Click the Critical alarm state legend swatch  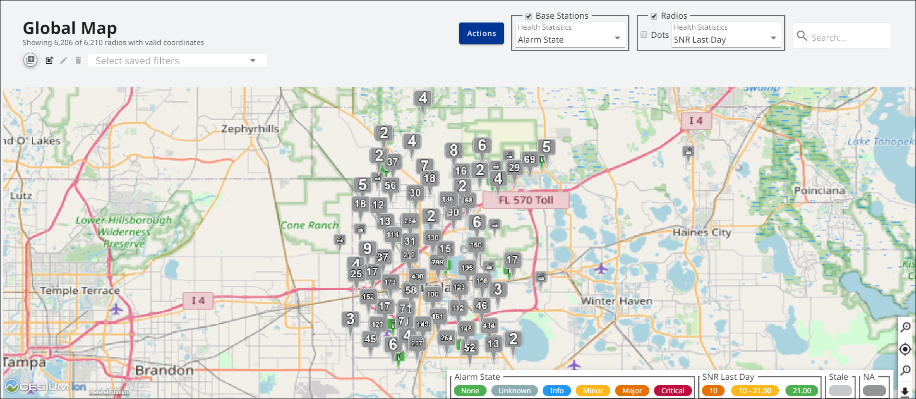tap(673, 391)
